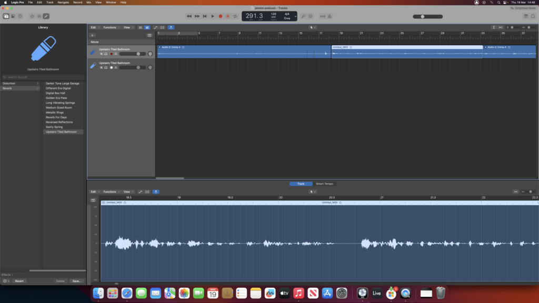Click the plus Add Track button
This screenshot has width=539, height=303.
93,35
